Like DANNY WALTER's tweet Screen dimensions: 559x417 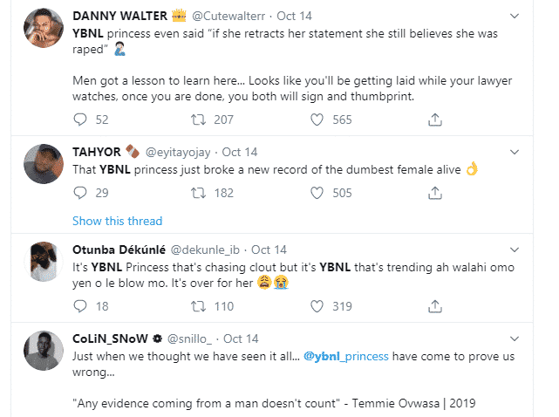[x=317, y=120]
